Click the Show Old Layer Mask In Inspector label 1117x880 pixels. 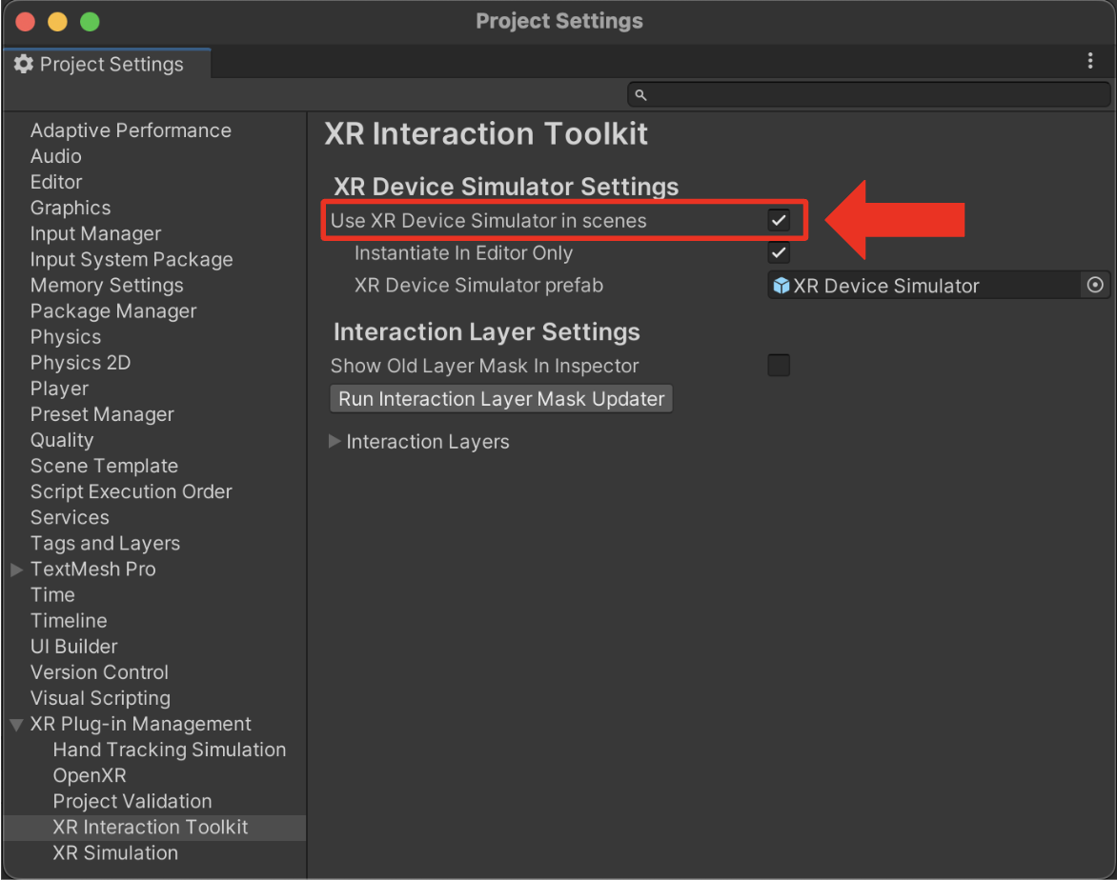(x=484, y=366)
